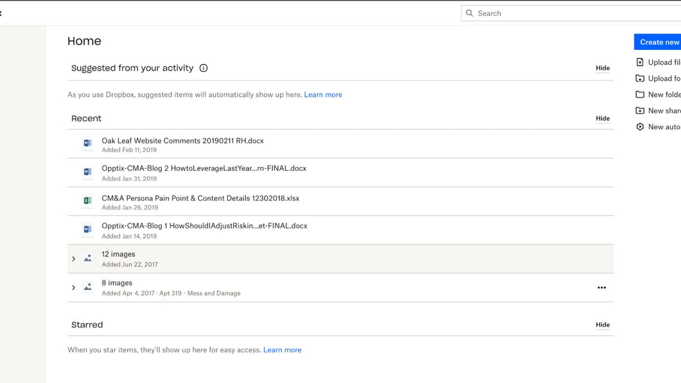Open the info icon next to Suggested from your activity
This screenshot has width=681, height=383.
[x=204, y=68]
